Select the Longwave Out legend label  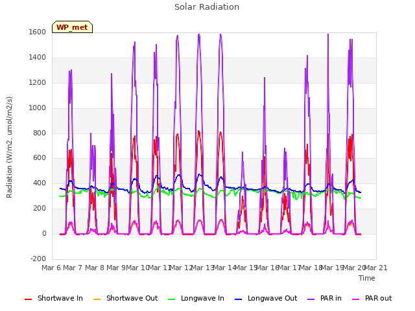pos(272,298)
